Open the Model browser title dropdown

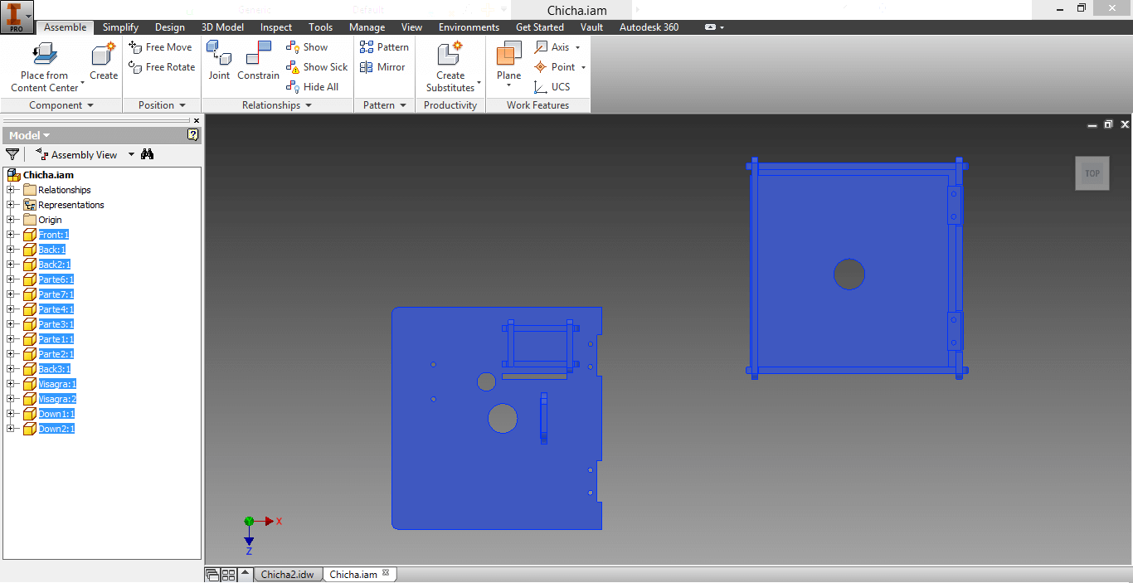point(46,136)
